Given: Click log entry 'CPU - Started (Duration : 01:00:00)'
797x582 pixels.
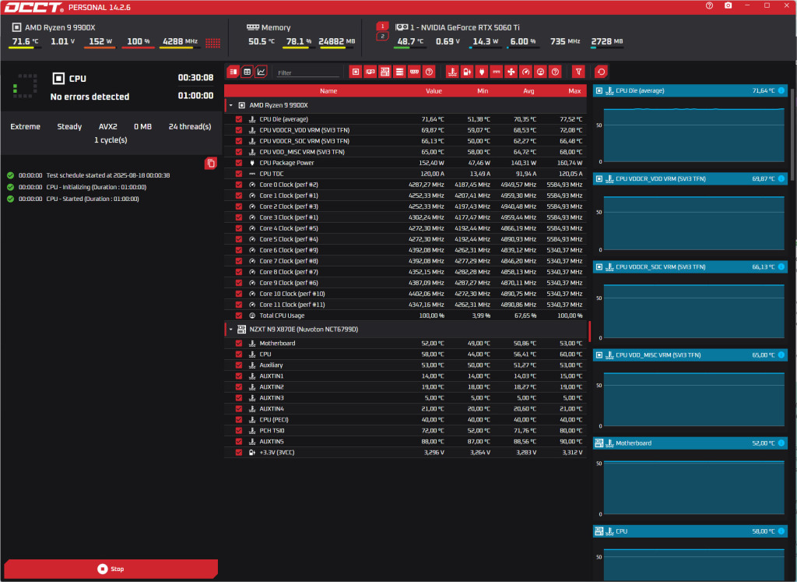Looking at the screenshot, I should tap(93, 199).
